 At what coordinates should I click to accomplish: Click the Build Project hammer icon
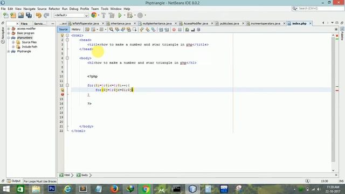point(103,15)
